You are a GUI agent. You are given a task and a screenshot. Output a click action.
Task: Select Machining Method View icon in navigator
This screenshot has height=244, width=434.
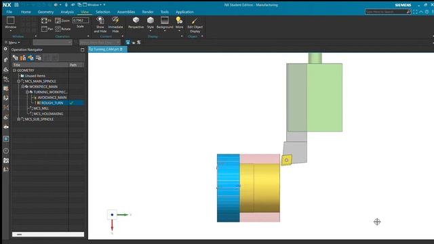(x=39, y=58)
